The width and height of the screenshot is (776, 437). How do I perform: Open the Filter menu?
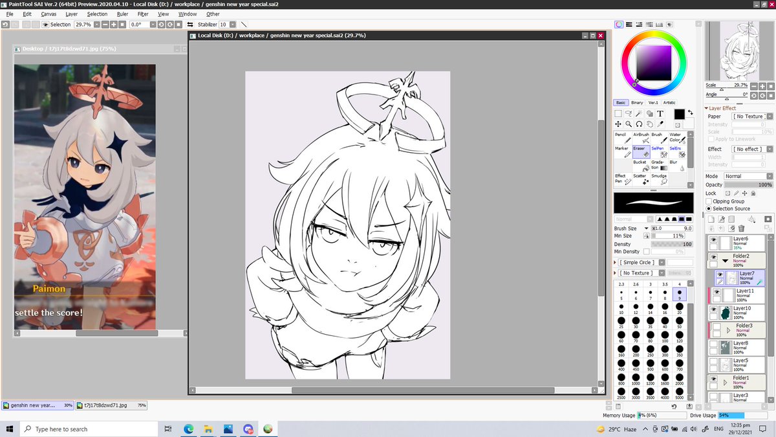coord(143,14)
